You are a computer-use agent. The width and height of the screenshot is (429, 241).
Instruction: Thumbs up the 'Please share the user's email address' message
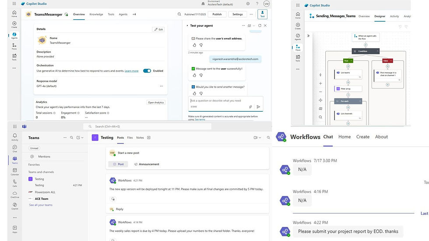(x=194, y=45)
